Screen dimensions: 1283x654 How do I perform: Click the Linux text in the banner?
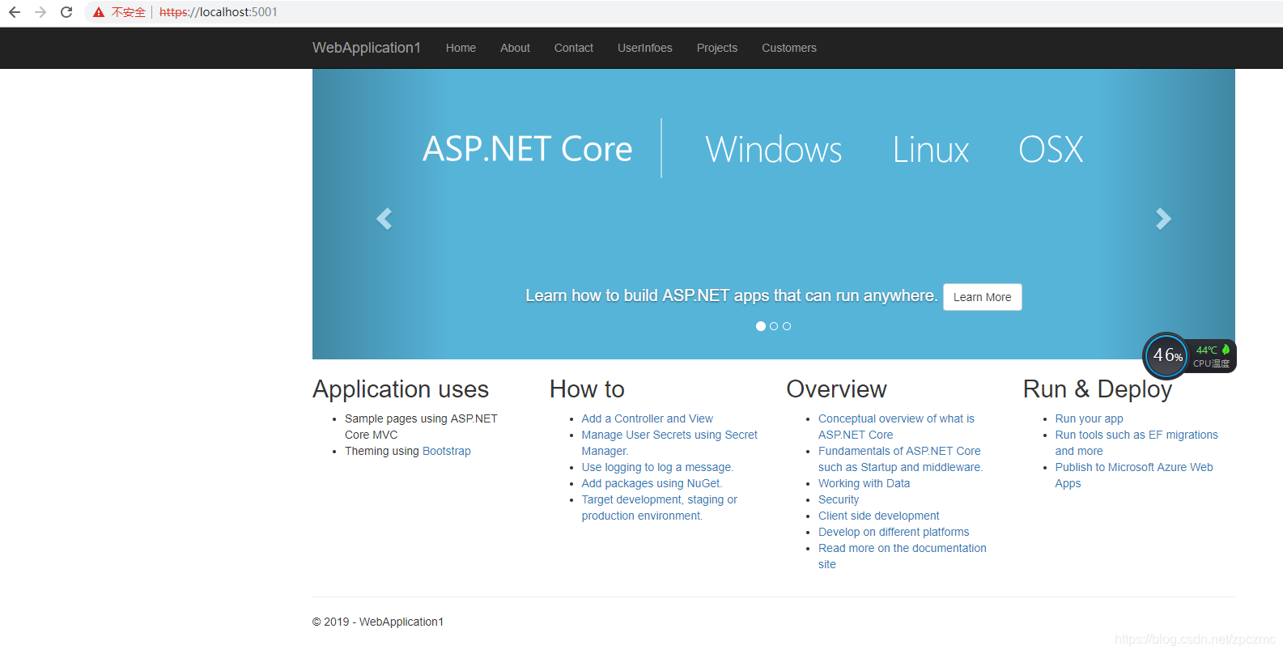coord(931,150)
